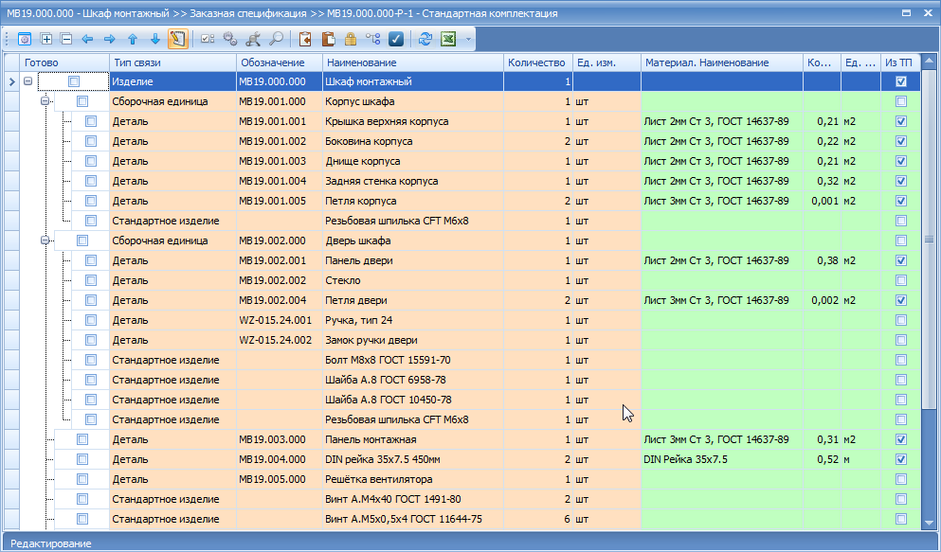941x552 pixels.
Task: Collapse the Шкаф монтажный root node
Action: click(x=27, y=80)
